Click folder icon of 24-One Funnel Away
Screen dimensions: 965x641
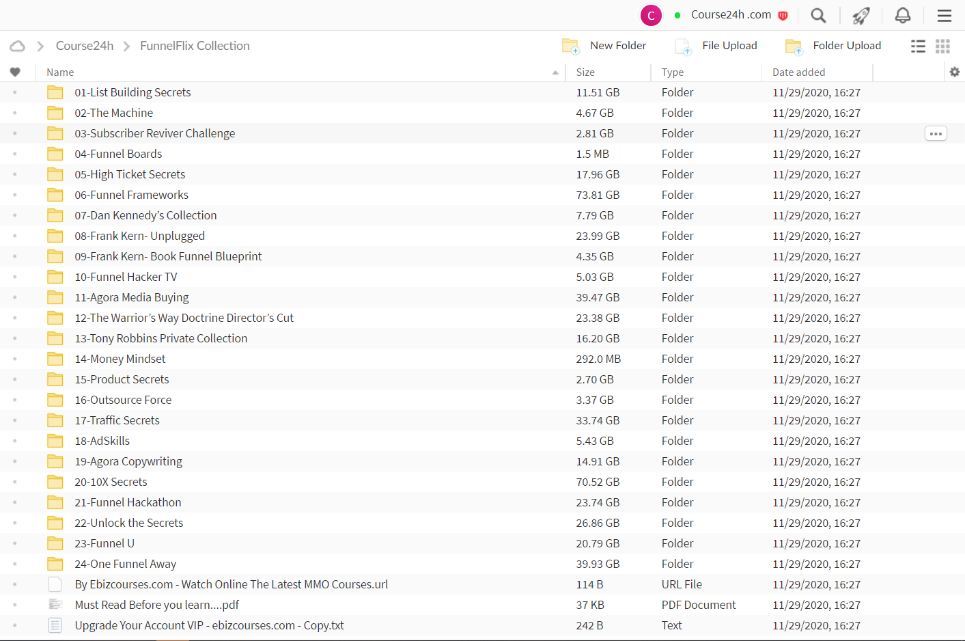coord(55,564)
